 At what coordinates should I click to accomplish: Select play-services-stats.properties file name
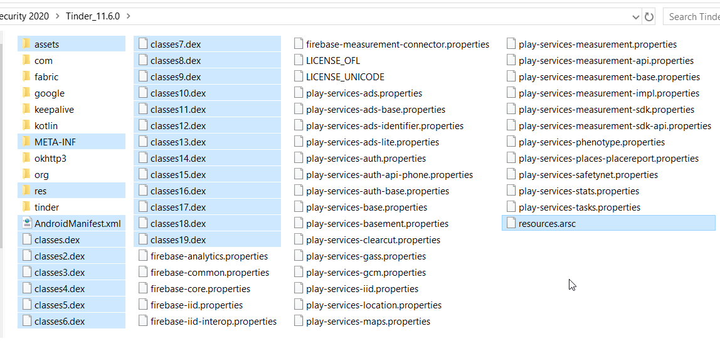[x=579, y=191]
